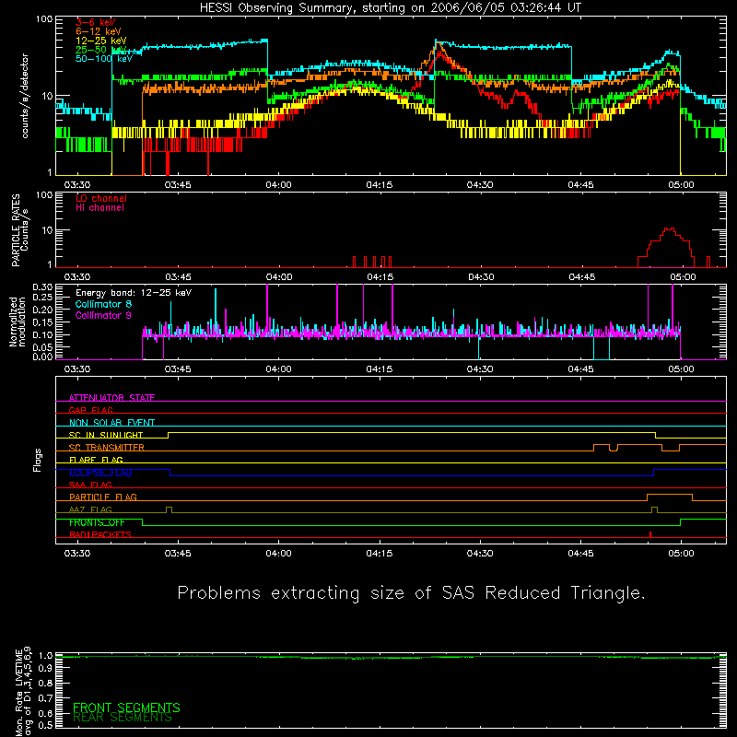
Task: Click the yellow 12-25 keV legend label
Action: coord(101,41)
